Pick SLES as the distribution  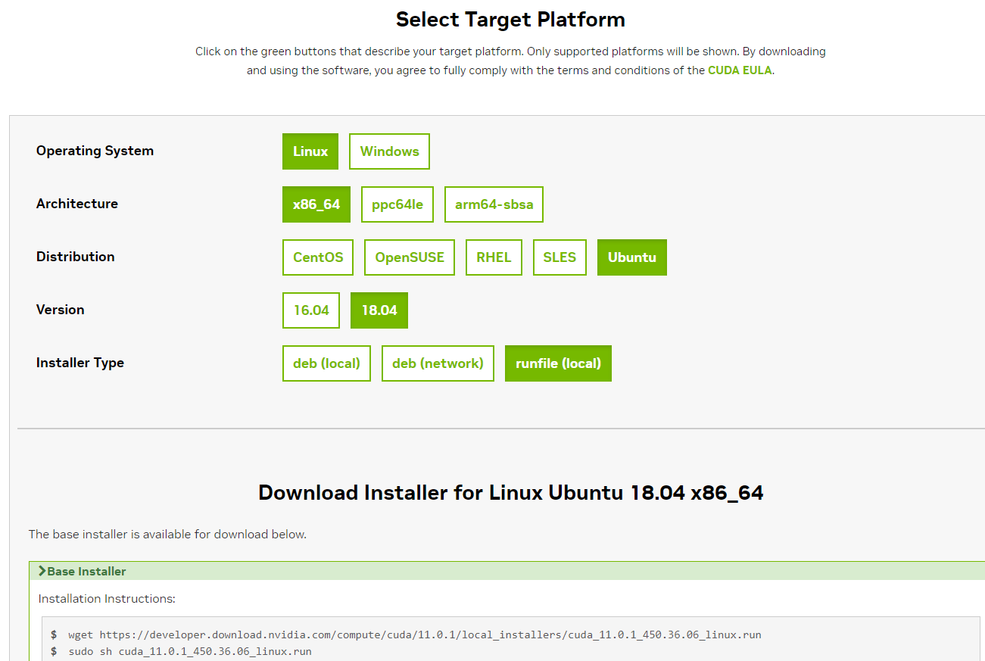(560, 257)
